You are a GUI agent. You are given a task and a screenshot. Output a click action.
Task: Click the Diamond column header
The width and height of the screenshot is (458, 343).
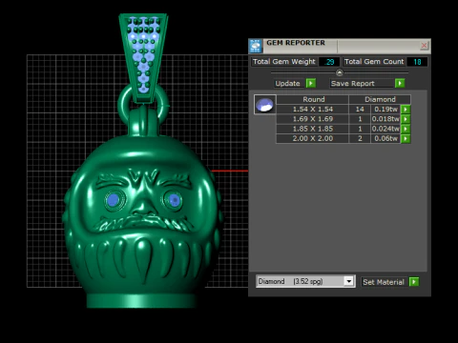[380, 99]
